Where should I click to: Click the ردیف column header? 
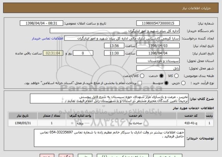pos(209,116)
